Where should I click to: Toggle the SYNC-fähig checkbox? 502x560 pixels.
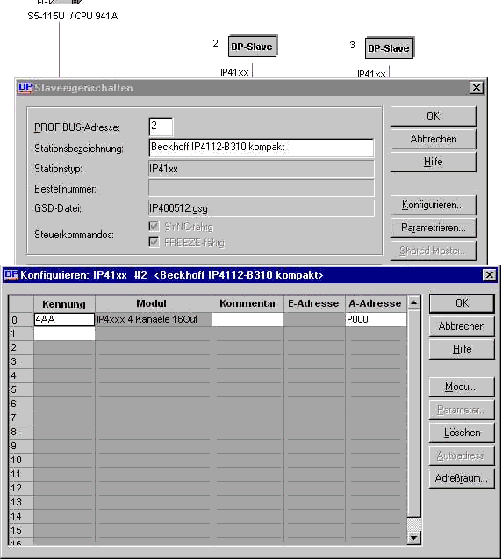pos(154,227)
